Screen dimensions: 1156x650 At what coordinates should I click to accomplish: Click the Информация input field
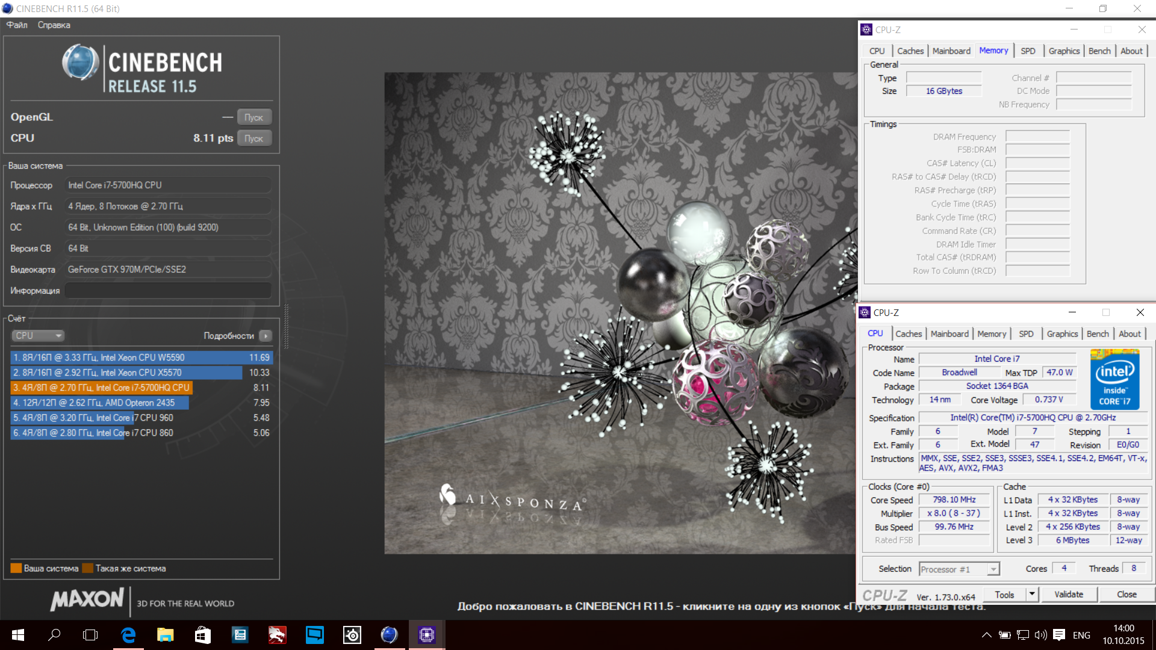point(168,290)
